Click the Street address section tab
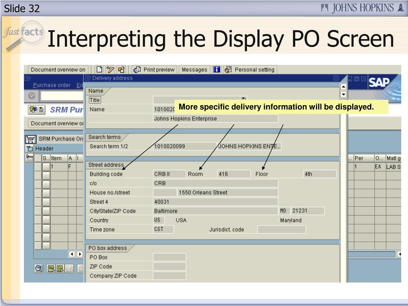 click(106, 165)
